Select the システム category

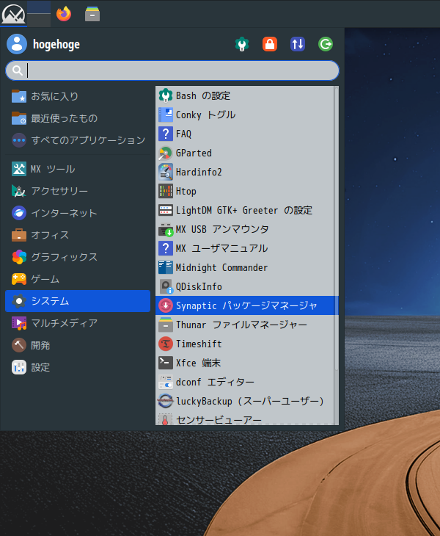pyautogui.click(x=78, y=301)
